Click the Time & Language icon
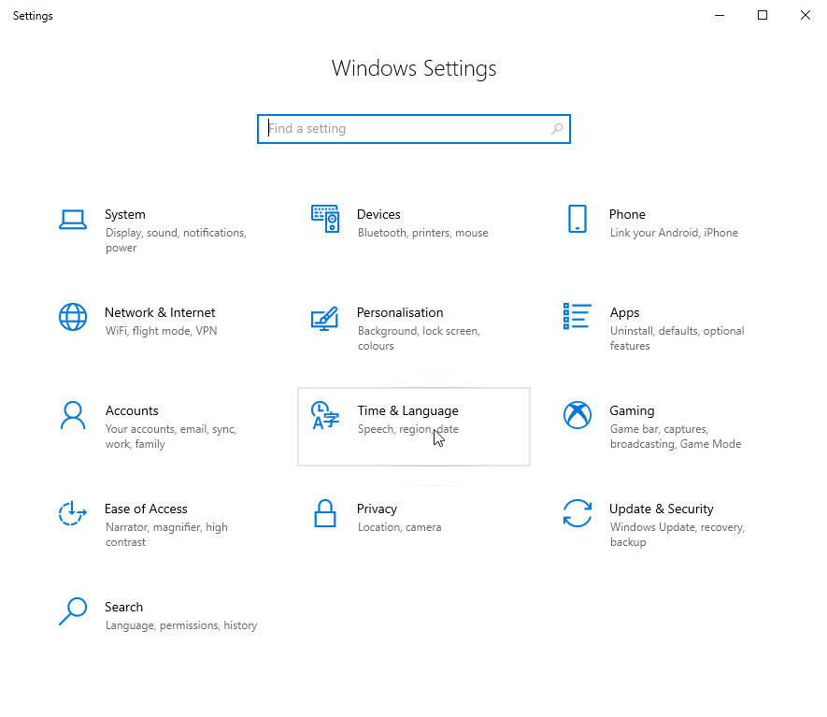The height and width of the screenshot is (717, 827). tap(325, 415)
